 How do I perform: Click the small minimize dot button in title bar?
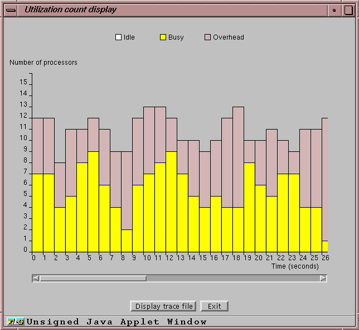334,10
